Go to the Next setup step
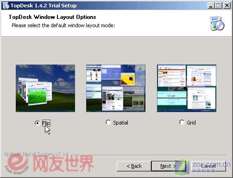The width and height of the screenshot is (233, 178). [169, 166]
